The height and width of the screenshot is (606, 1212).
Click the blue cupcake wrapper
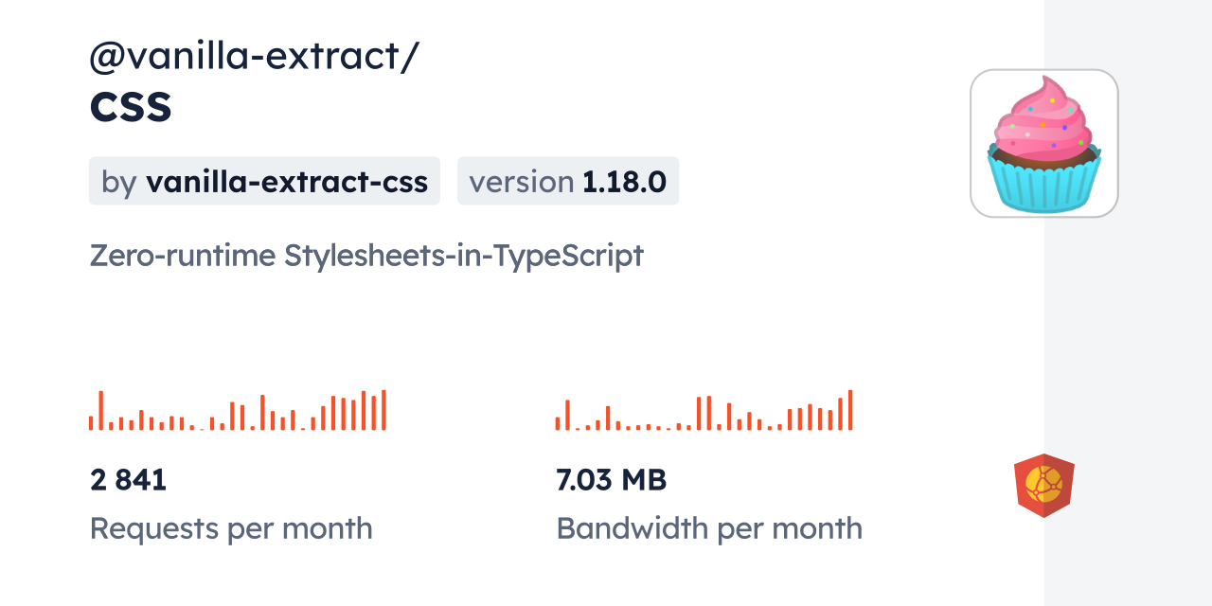[1044, 186]
